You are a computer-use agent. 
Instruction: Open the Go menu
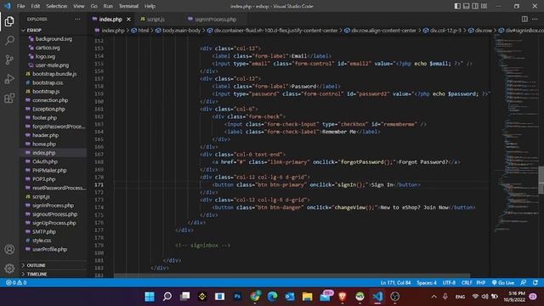94,6
